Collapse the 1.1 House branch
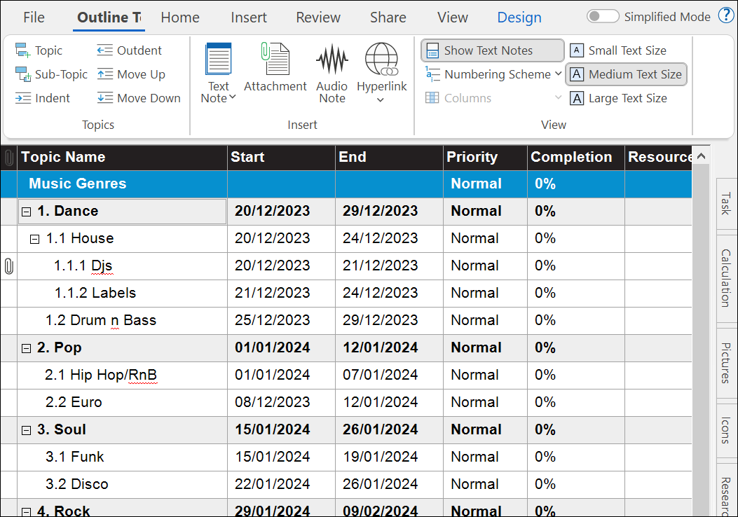This screenshot has width=738, height=517. [34, 239]
